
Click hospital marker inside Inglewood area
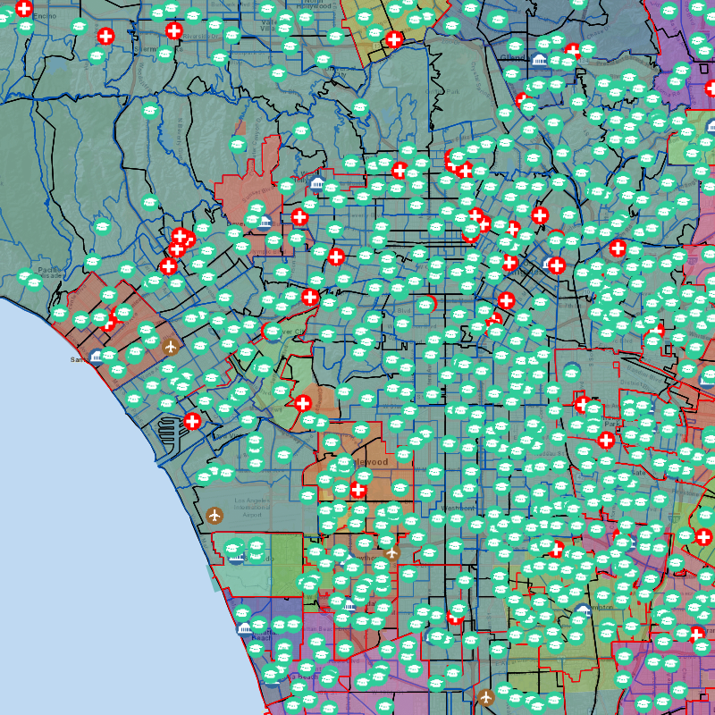click(x=358, y=489)
